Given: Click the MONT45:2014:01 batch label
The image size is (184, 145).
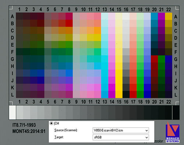Looking at the screenshot, I should tap(29, 131).
